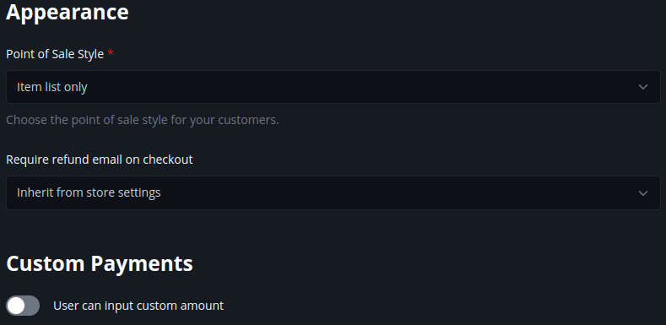Click the Point of Sale Style label
The height and width of the screenshot is (325, 666).
tap(55, 54)
